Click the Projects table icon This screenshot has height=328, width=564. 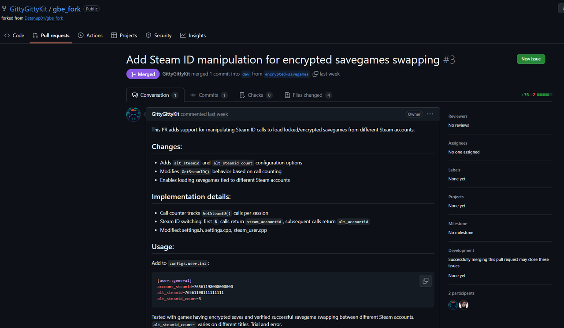coord(114,35)
